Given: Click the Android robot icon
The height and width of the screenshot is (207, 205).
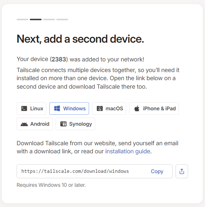Looking at the screenshot, I should click(x=24, y=124).
